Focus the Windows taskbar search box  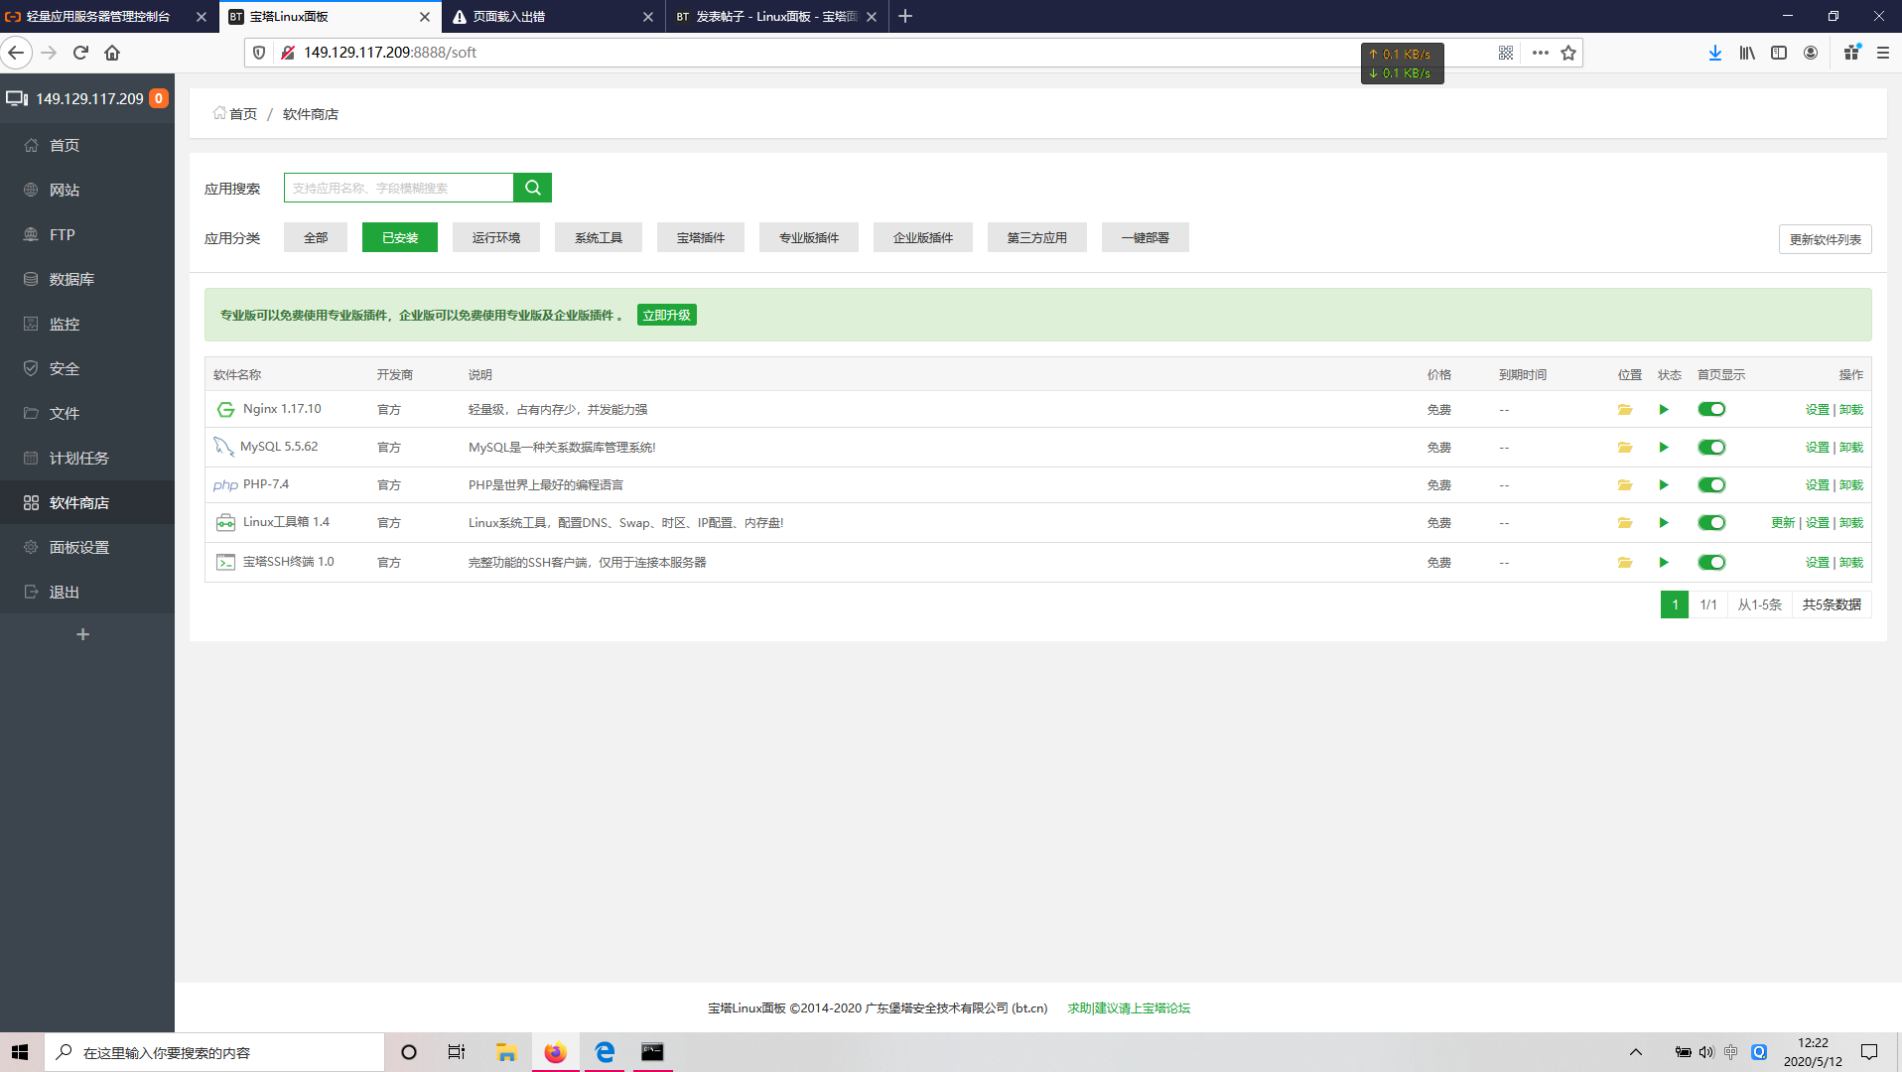pyautogui.click(x=213, y=1052)
